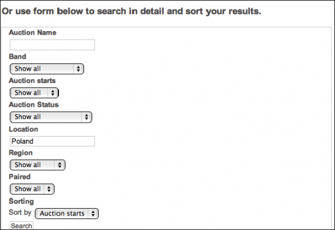The height and width of the screenshot is (230, 335).
Task: Click the 'Or use form below' heading
Action: pos(132,12)
